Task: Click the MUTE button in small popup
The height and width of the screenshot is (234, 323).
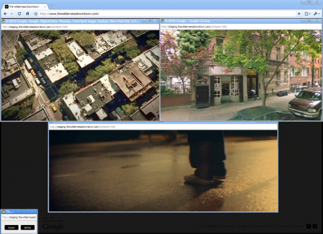Action: [28, 228]
